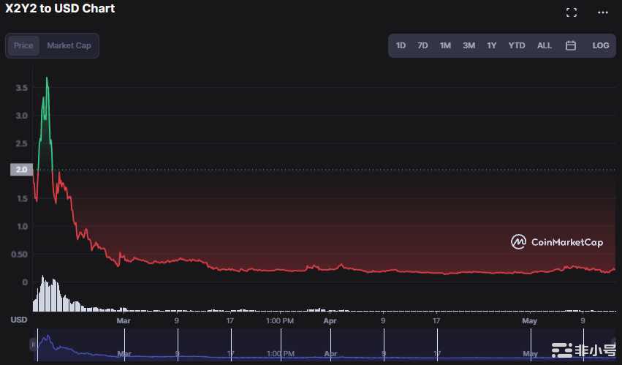Select the 1D time range
Screen dimensions: 622x365
(401, 45)
